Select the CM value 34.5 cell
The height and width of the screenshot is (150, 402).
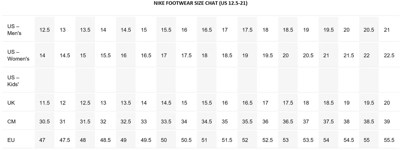[207, 121]
